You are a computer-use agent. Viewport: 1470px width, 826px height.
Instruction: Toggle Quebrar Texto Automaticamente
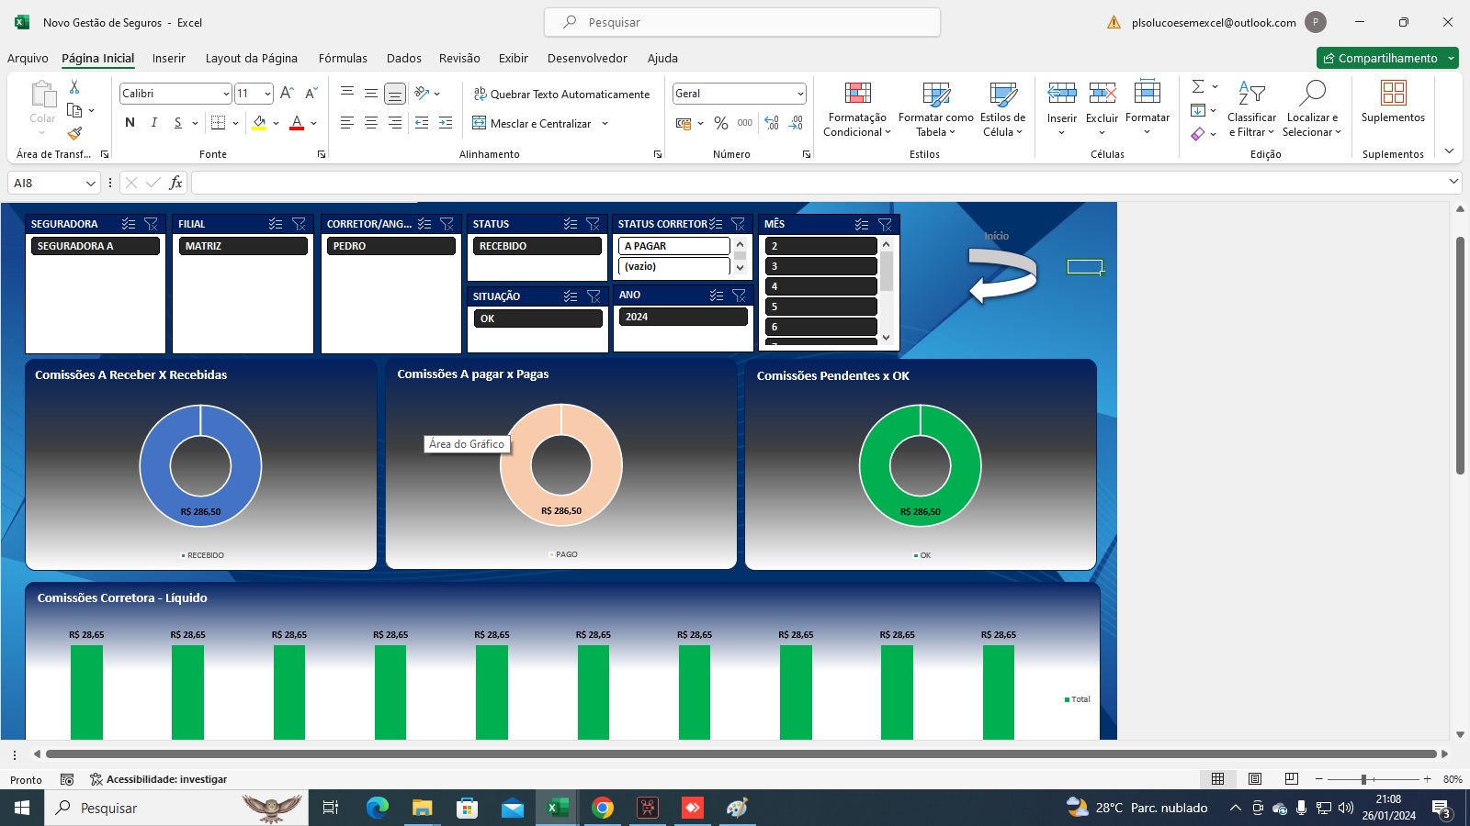(561, 94)
